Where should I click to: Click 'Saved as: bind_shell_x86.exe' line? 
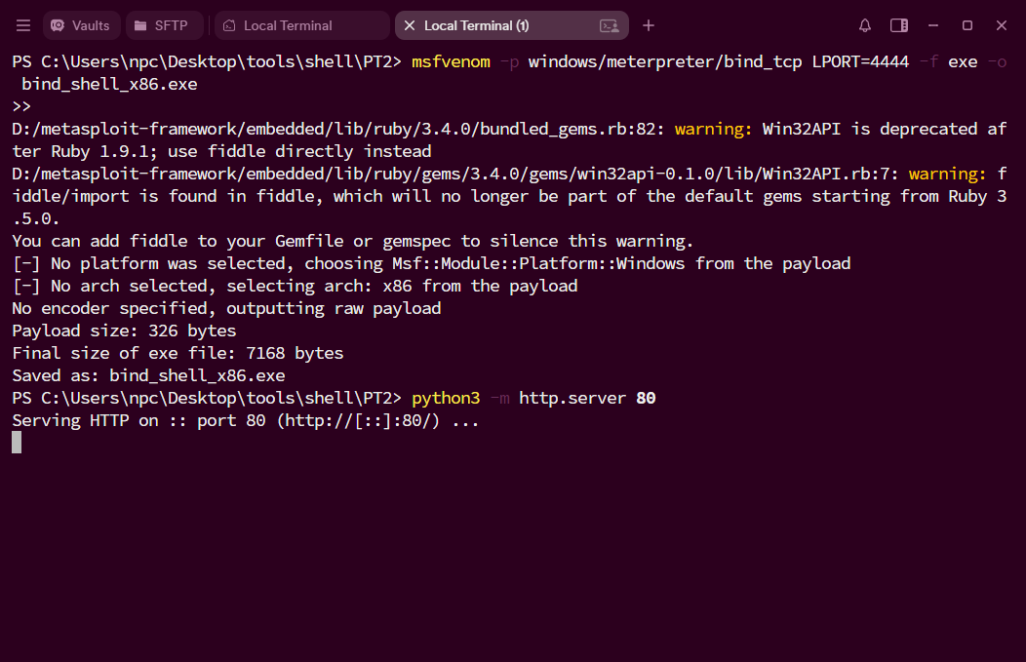tap(148, 375)
